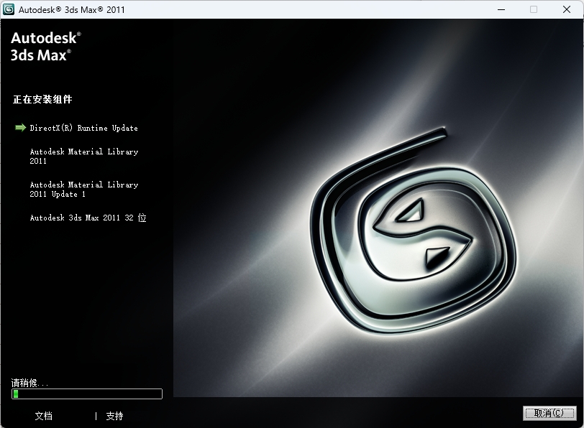This screenshot has width=584, height=428.
Task: Click the green filled segment of progress bar
Action: point(16,394)
